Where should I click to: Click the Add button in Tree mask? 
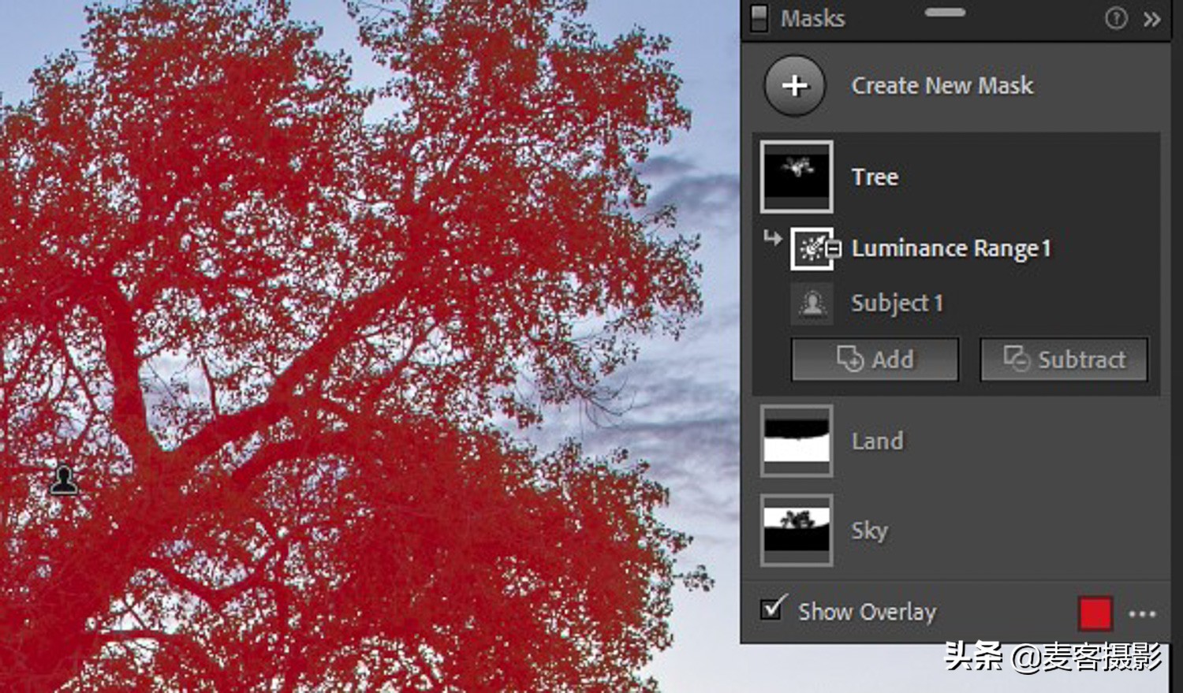875,360
